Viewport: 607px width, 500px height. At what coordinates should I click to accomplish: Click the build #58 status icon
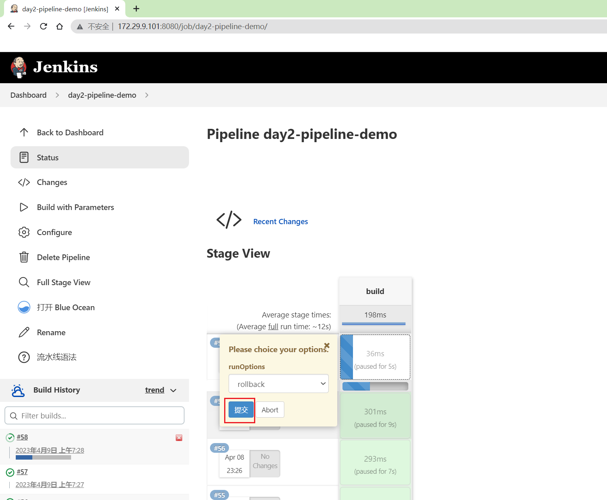pyautogui.click(x=10, y=437)
